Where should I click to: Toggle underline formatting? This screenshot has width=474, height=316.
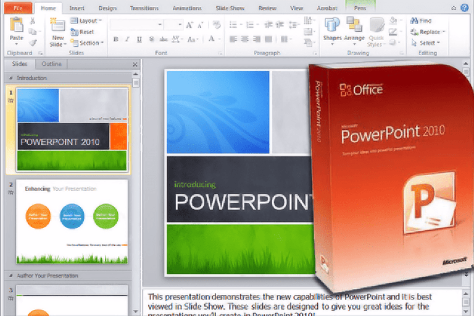coord(139,39)
